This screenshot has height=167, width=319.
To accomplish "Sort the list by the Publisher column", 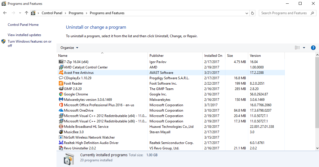I will coord(157,56).
